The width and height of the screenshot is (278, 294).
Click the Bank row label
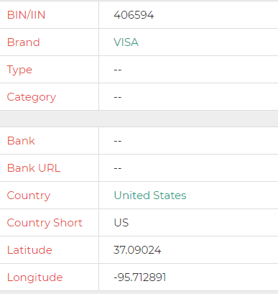pyautogui.click(x=21, y=141)
